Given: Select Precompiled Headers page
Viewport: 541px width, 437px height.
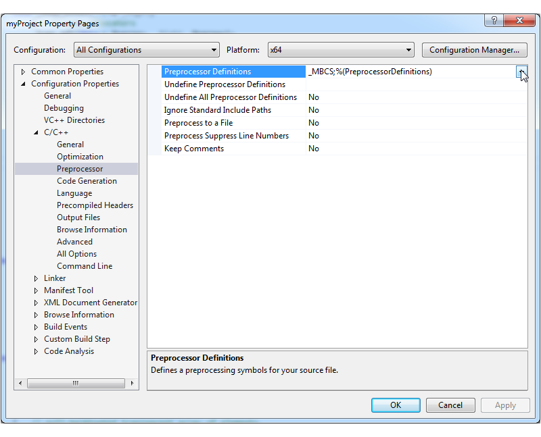Looking at the screenshot, I should pyautogui.click(x=95, y=205).
